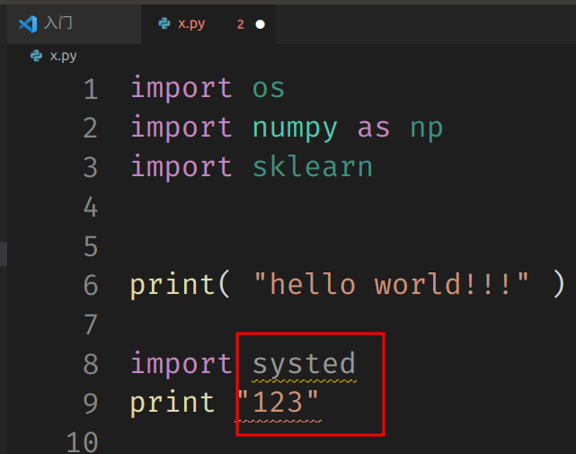Click the 'import' keyword on line 1
This screenshot has width=576, height=454.
tap(182, 87)
